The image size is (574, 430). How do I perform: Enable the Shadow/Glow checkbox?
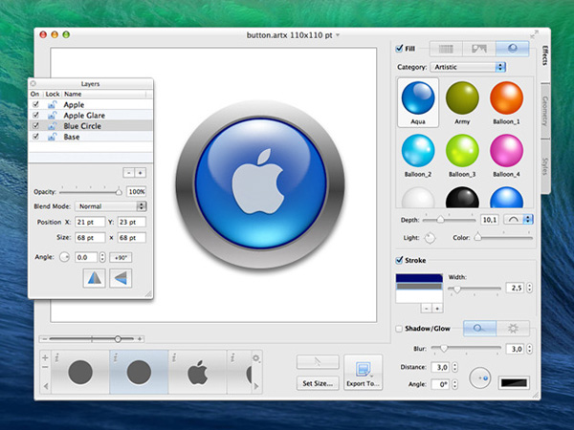[399, 329]
